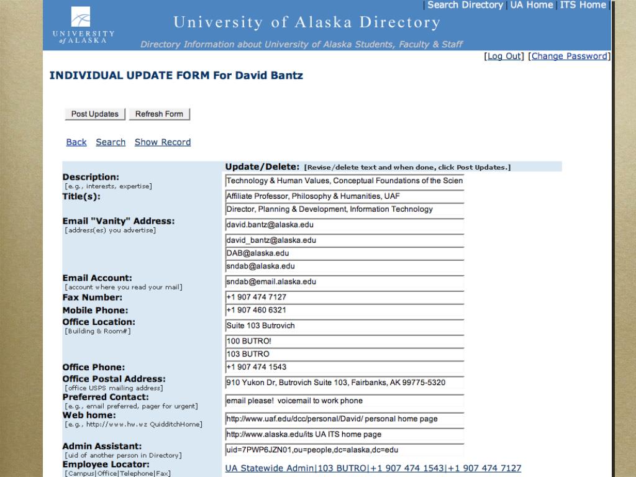Open the Change Password link
The width and height of the screenshot is (636, 477).
click(x=569, y=56)
